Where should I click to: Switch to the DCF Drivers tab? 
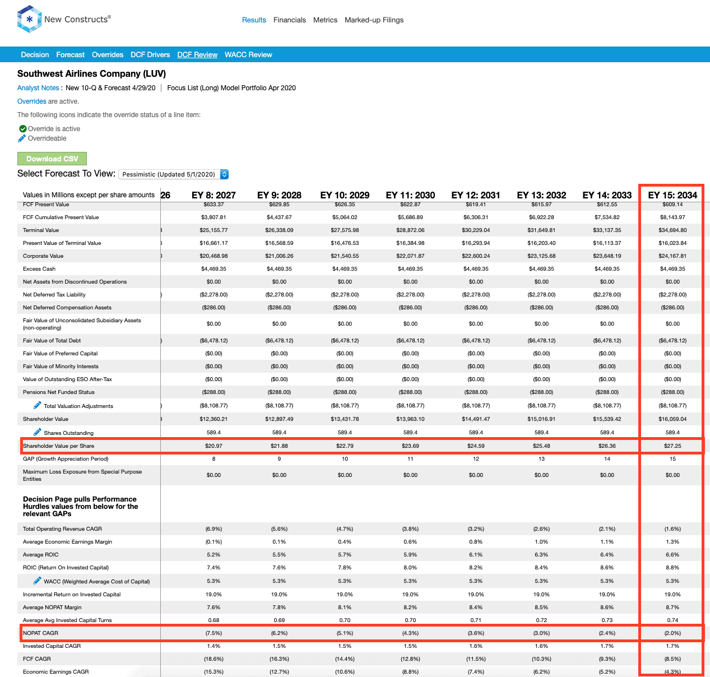point(150,55)
